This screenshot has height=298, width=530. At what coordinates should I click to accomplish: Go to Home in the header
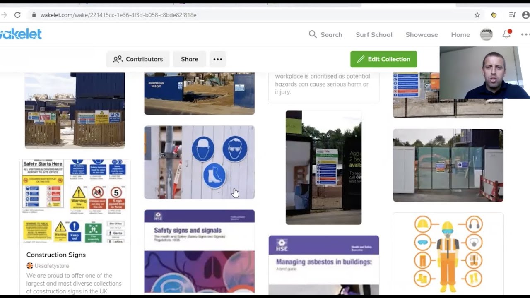(460, 35)
